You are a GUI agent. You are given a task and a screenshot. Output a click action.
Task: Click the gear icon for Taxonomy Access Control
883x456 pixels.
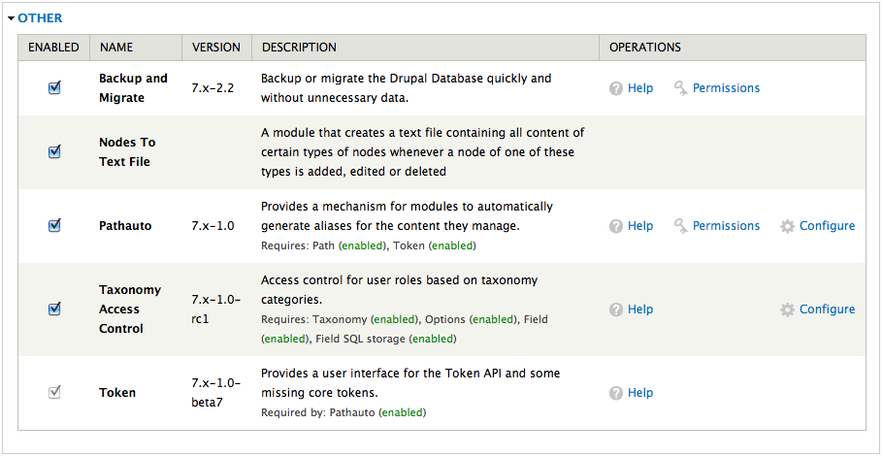(787, 309)
